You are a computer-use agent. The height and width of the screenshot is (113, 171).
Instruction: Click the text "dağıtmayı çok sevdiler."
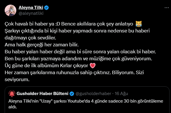(30, 38)
